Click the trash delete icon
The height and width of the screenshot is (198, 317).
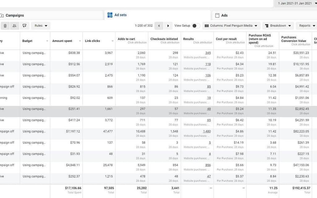click(5, 26)
